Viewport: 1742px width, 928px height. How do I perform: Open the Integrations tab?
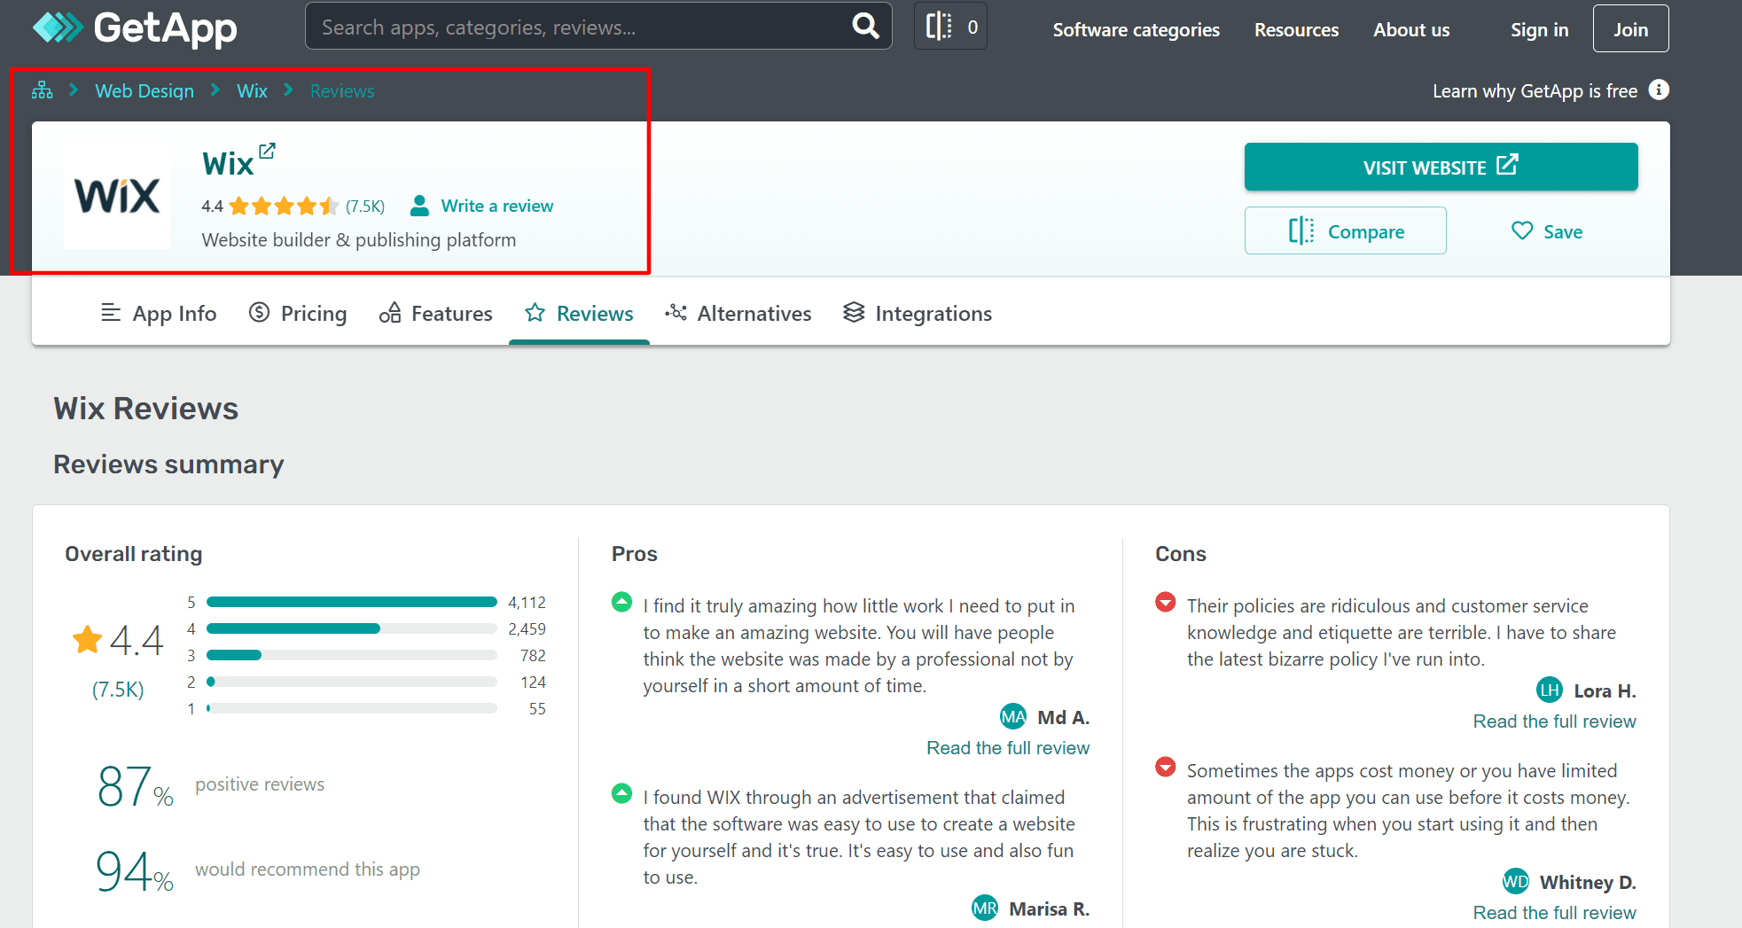pyautogui.click(x=917, y=313)
